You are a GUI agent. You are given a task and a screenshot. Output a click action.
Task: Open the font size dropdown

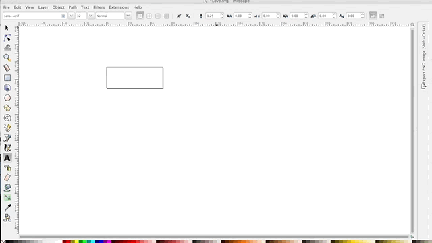[90, 16]
